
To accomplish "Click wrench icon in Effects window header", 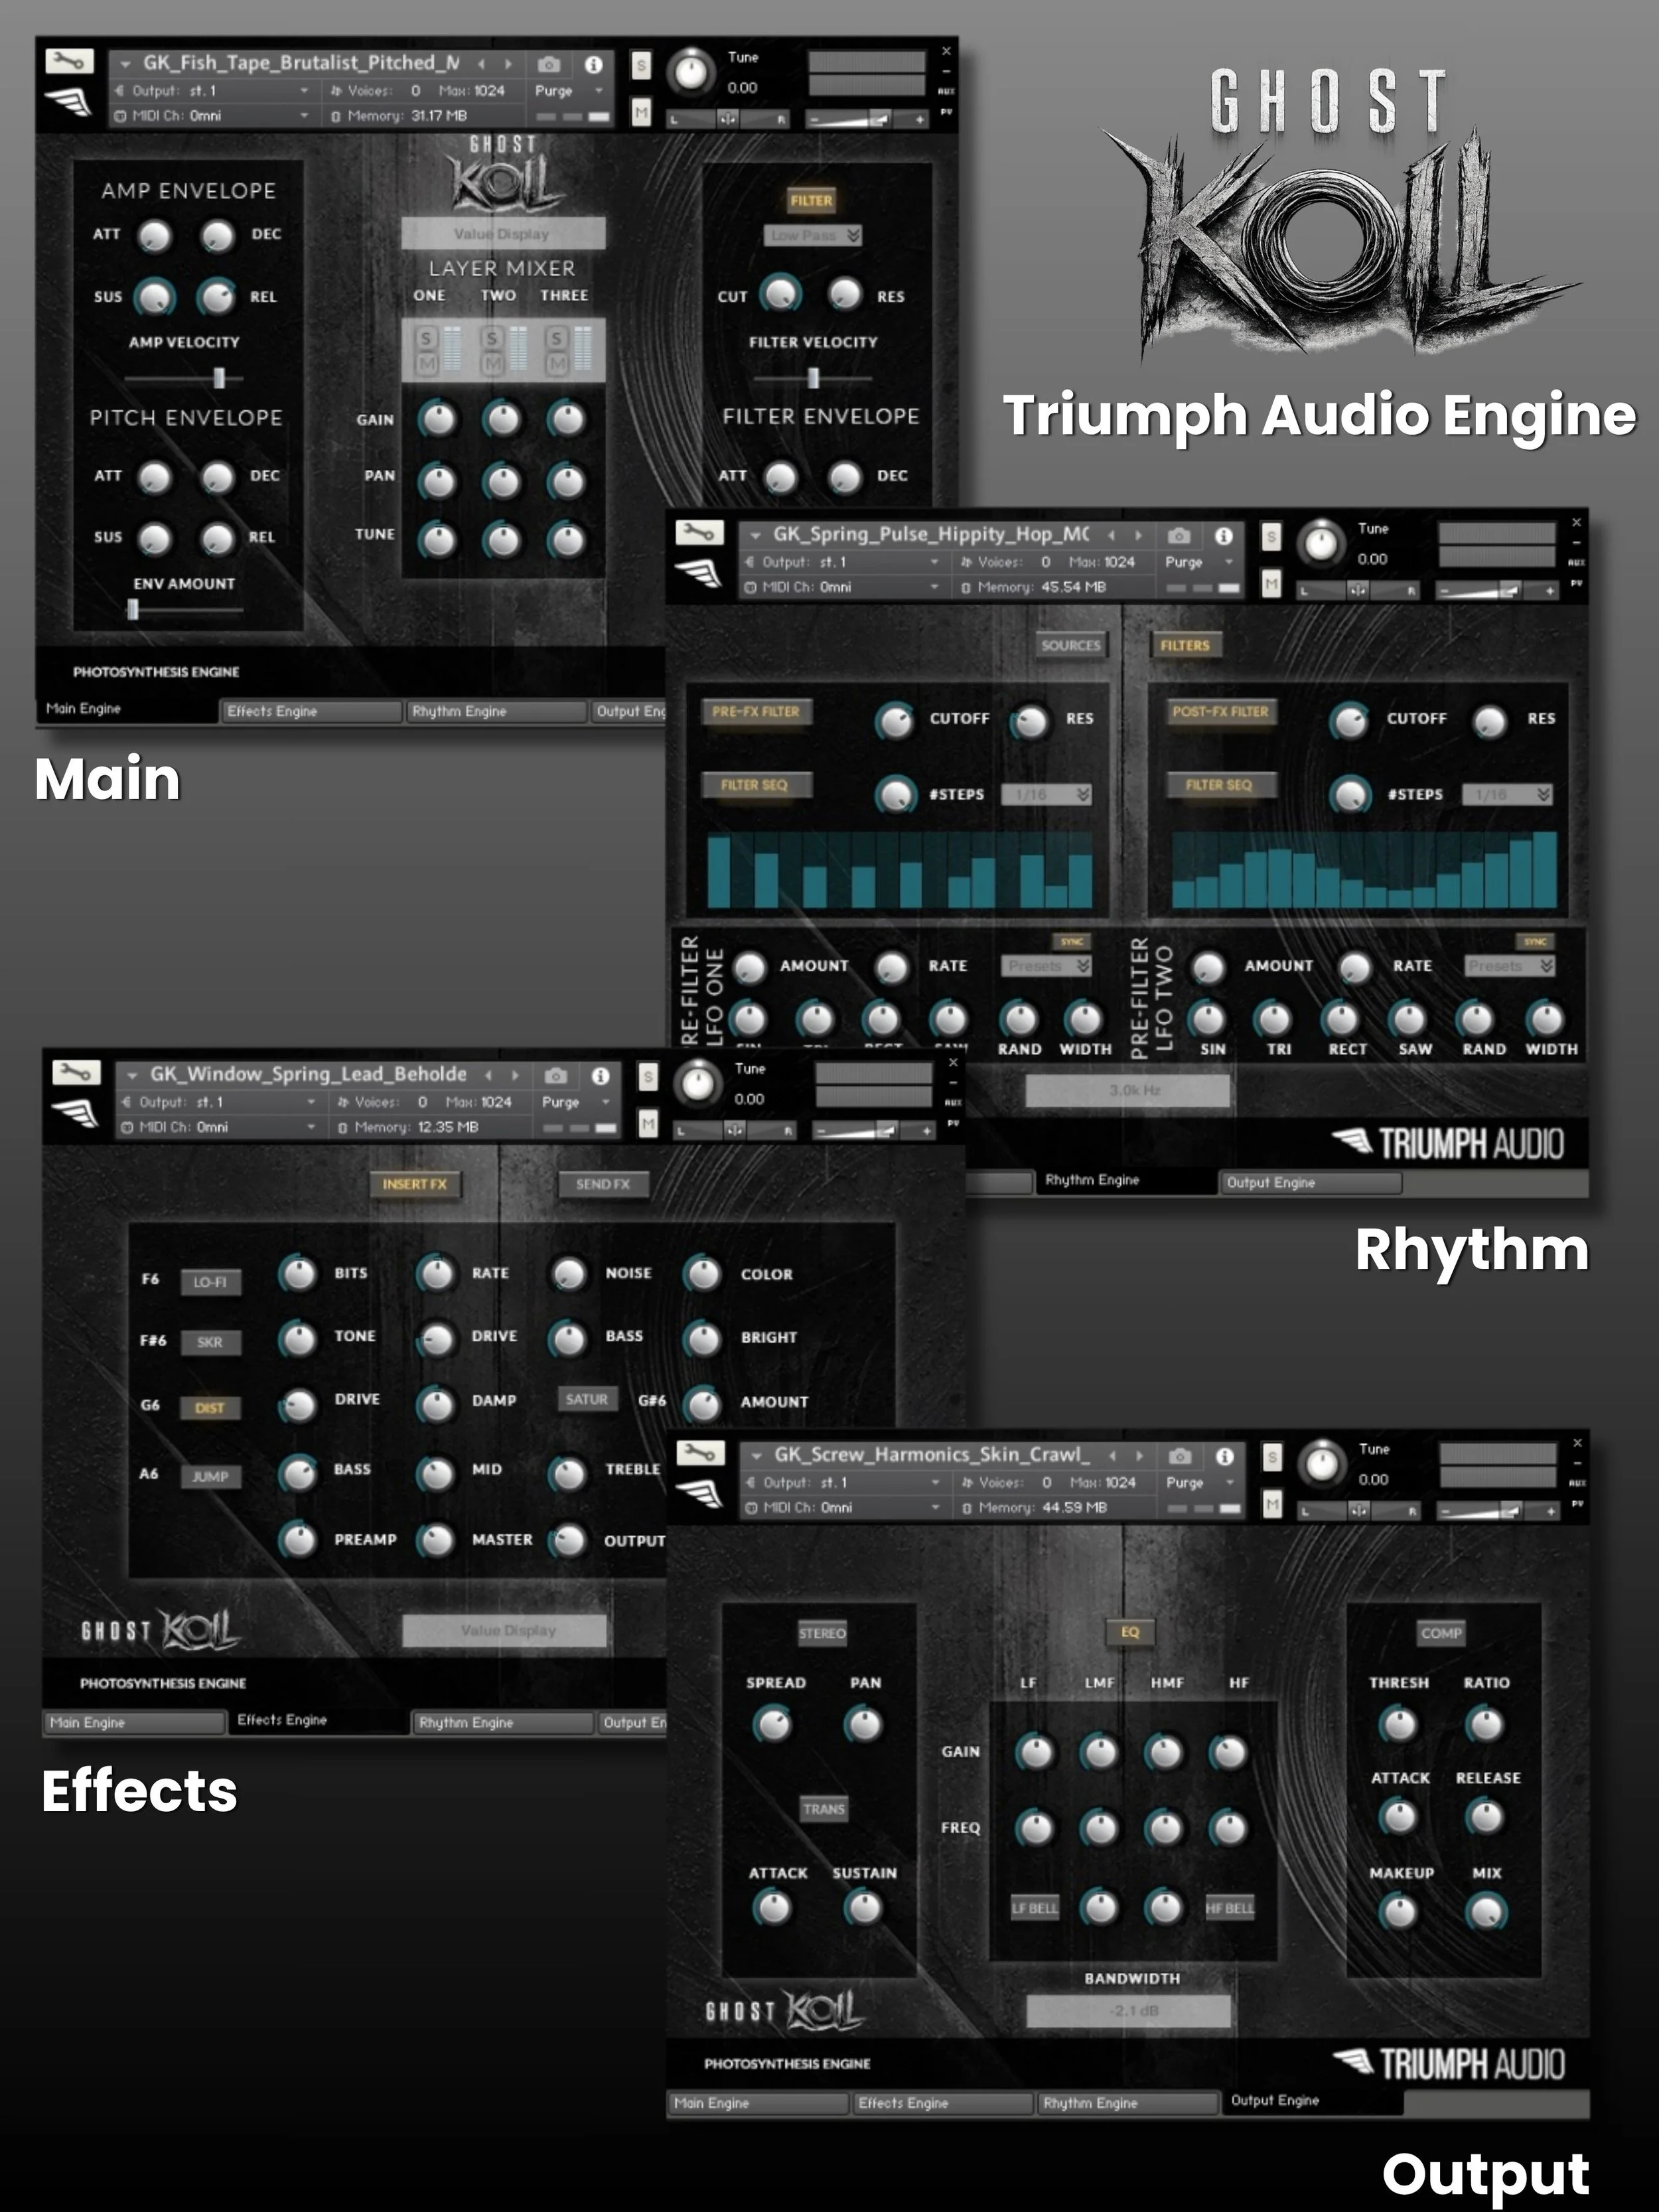I will click(76, 1073).
